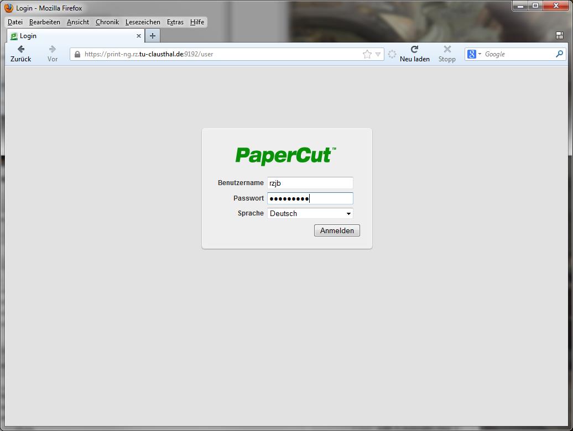Click the Neu laden reload icon
The image size is (573, 431).
pos(414,50)
